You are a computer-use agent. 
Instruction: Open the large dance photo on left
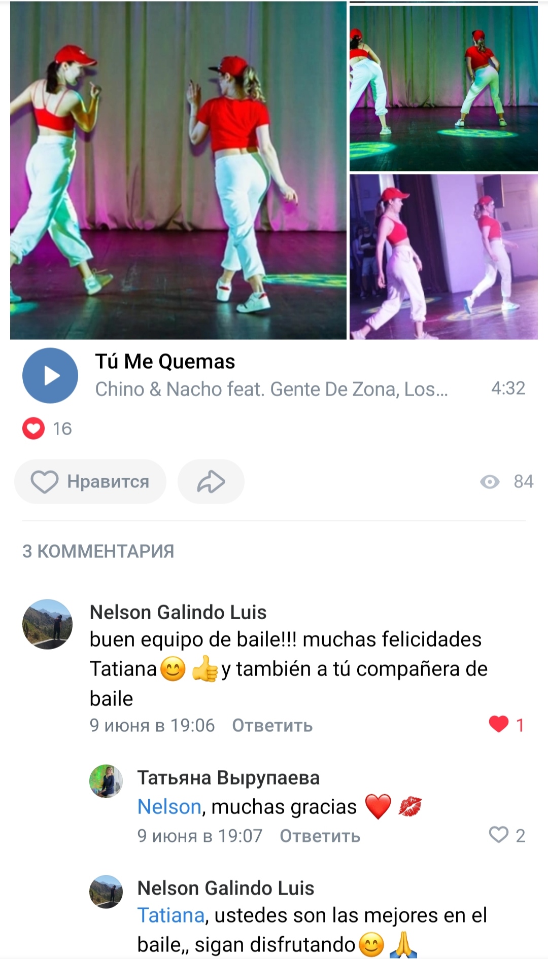(178, 170)
